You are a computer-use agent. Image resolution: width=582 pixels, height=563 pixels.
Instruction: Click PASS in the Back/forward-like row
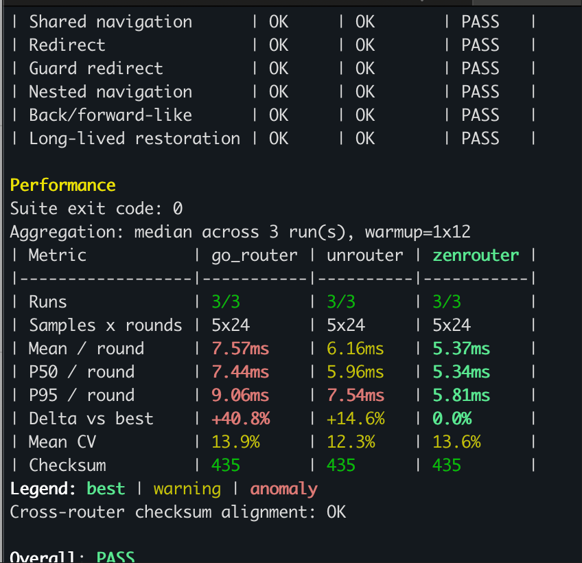[x=480, y=115]
